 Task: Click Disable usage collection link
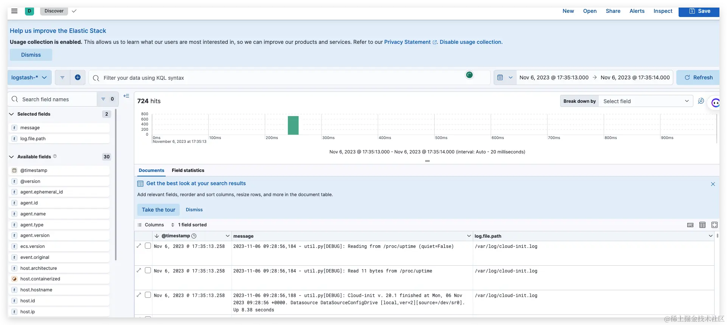click(471, 42)
